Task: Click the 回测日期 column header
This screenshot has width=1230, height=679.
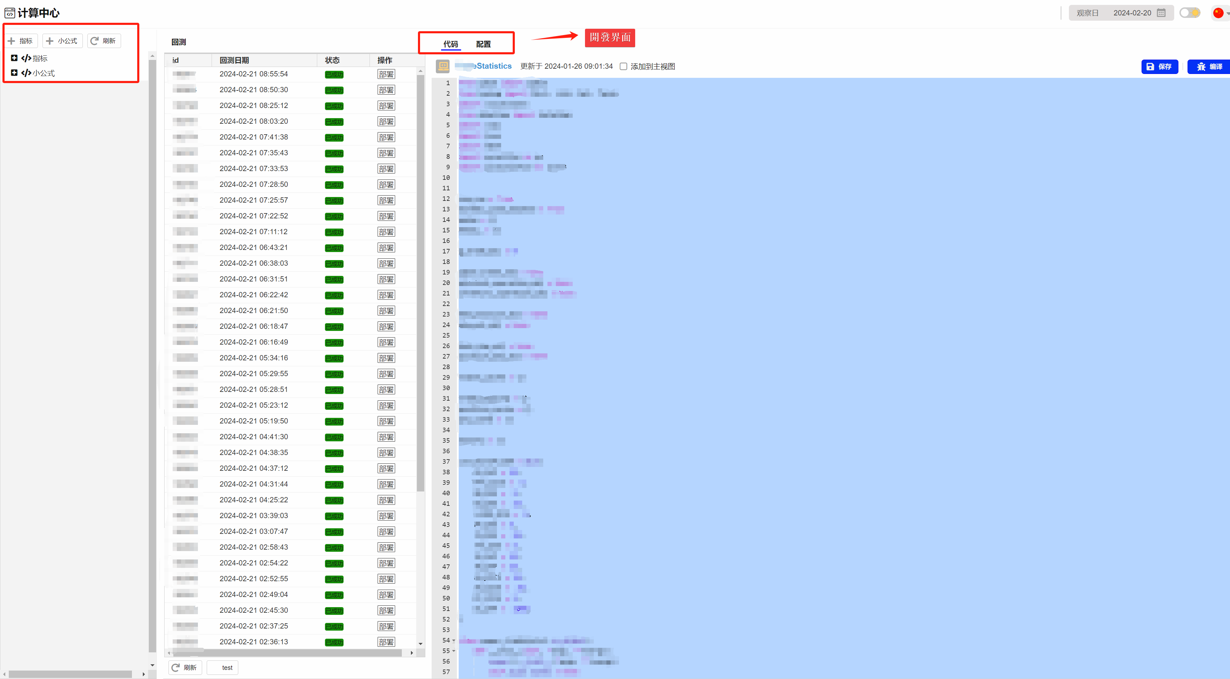Action: point(265,60)
